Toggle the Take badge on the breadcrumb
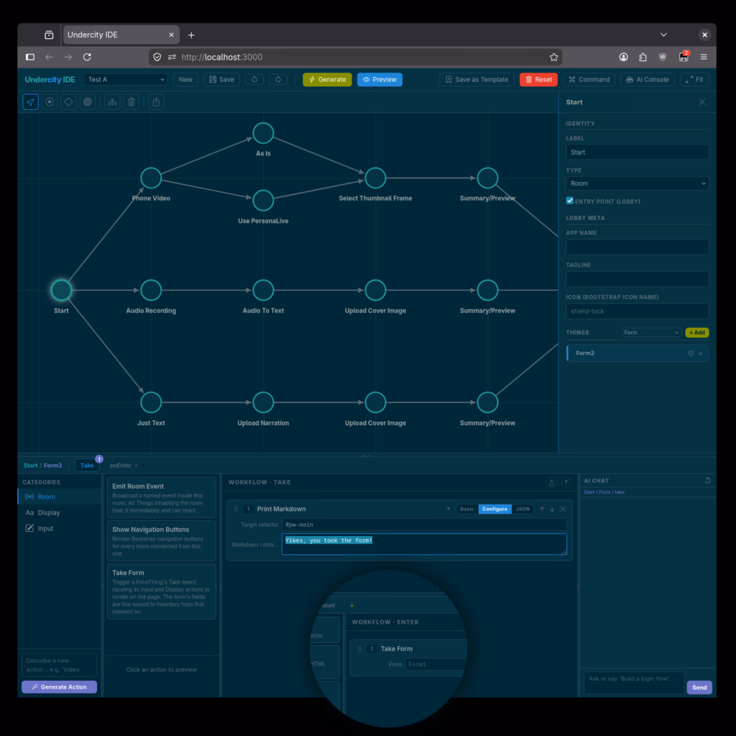The width and height of the screenshot is (736, 736). click(x=87, y=465)
